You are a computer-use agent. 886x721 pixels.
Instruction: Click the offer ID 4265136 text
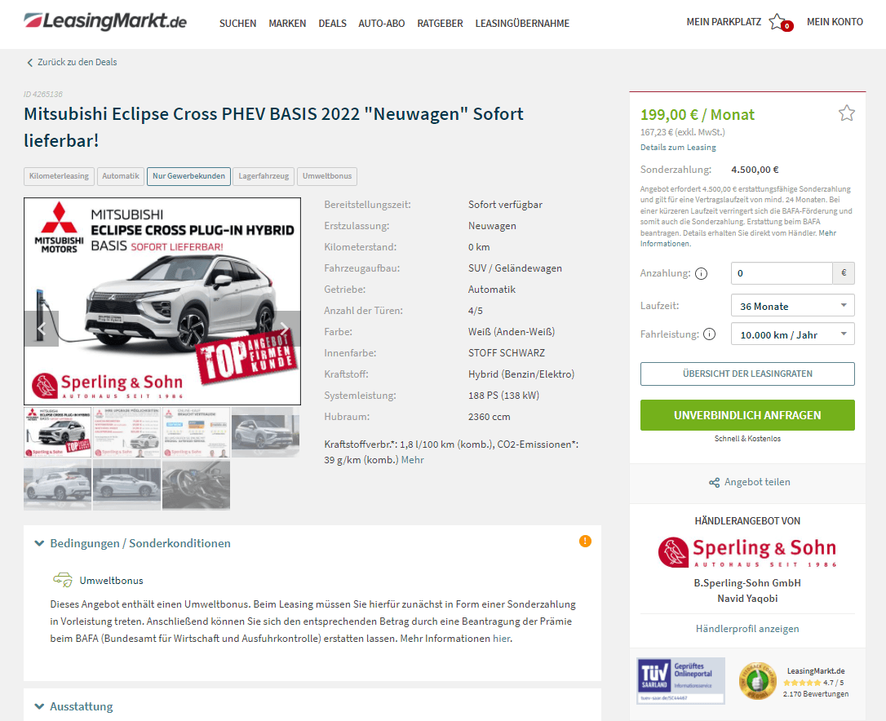43,95
